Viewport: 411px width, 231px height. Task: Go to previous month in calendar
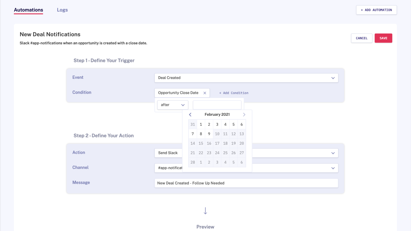point(190,115)
